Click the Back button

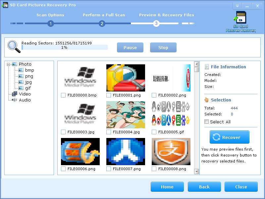click(x=204, y=187)
